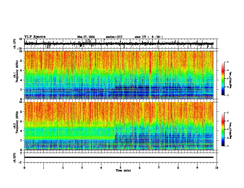Viewport: 244px width, 188px height.
Task: Click the time axis tick label "10"
Action: click(217, 168)
